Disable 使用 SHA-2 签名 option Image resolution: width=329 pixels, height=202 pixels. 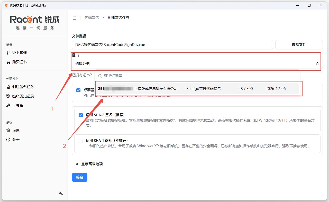tap(81, 115)
